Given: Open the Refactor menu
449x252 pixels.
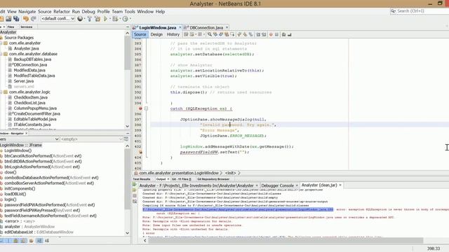Looking at the screenshot, I should pyautogui.click(x=62, y=11).
